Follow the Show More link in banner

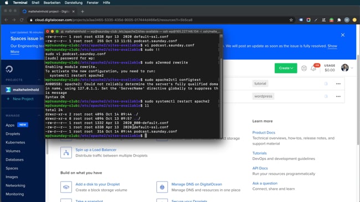click(332, 46)
